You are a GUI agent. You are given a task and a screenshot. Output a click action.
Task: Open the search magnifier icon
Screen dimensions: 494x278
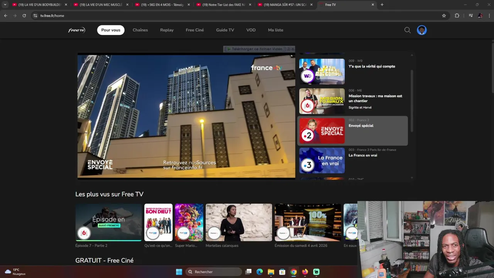pyautogui.click(x=408, y=30)
